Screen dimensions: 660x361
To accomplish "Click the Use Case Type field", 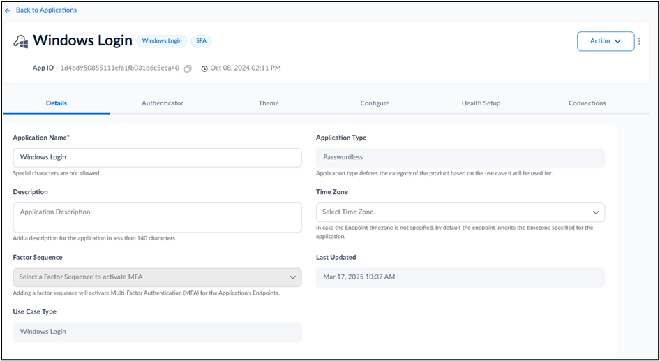I will (x=157, y=332).
